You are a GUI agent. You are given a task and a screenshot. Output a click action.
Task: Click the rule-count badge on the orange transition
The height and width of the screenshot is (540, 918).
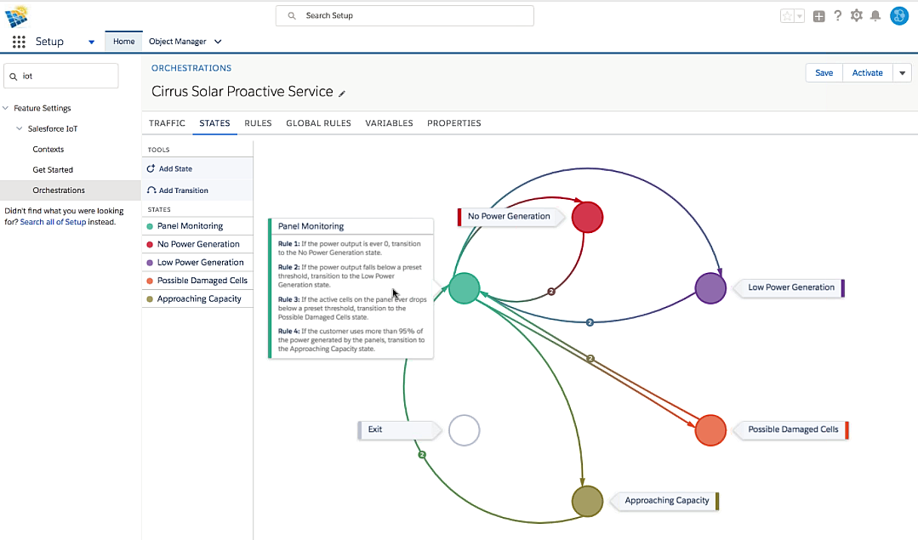click(590, 359)
